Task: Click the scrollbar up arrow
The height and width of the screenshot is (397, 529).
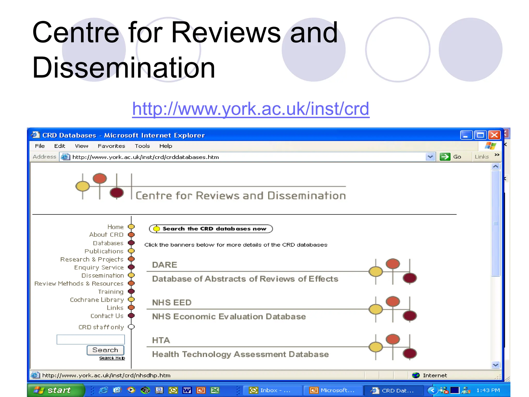Action: [495, 166]
